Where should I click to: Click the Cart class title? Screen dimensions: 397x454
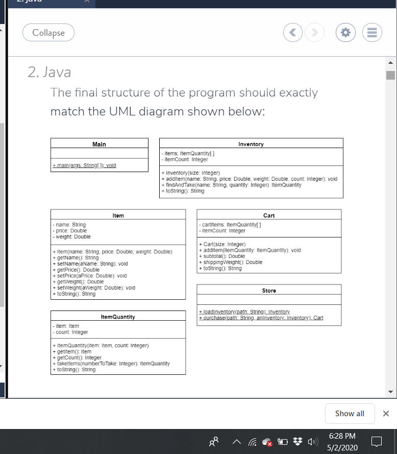pos(269,216)
